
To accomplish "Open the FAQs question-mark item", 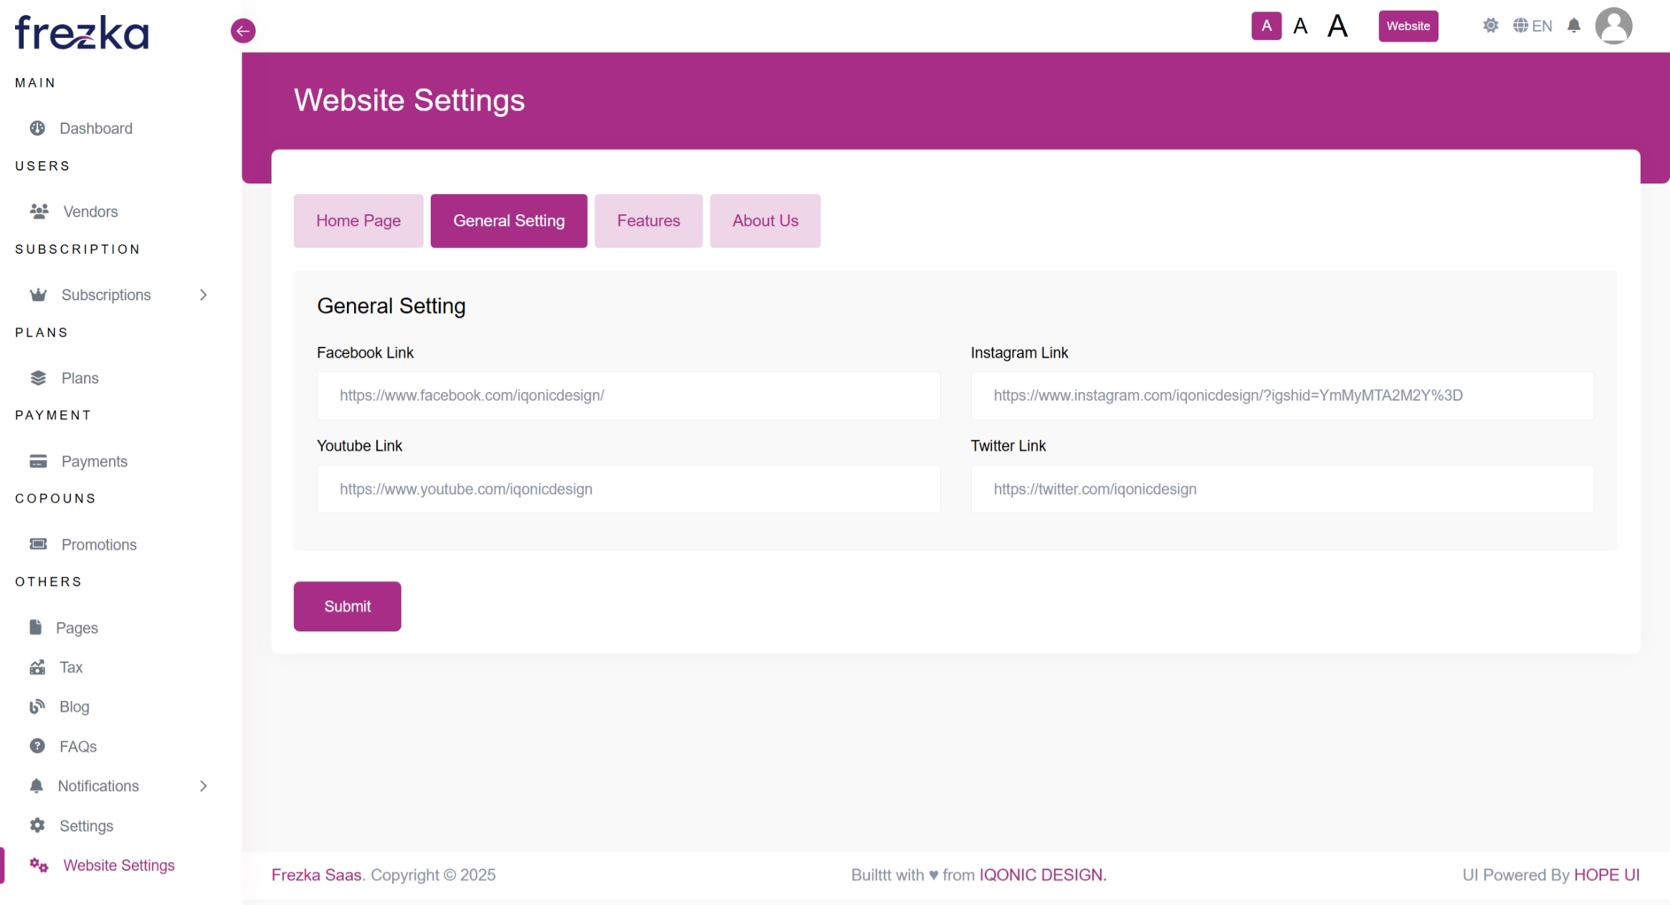I will coord(37,746).
